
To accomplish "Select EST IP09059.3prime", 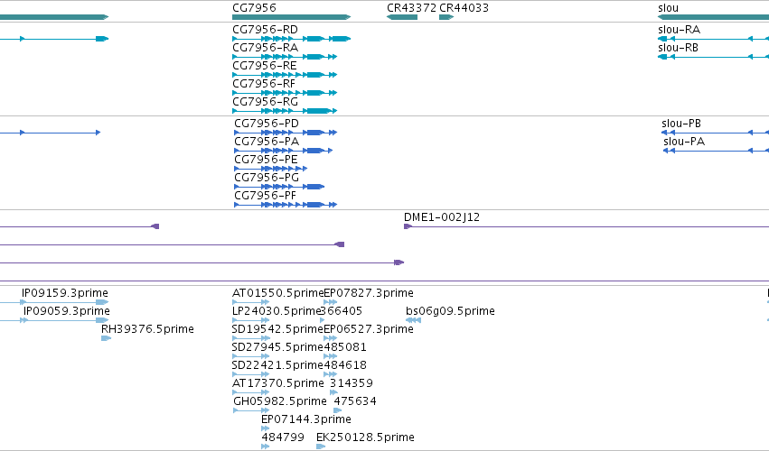I will [x=67, y=311].
